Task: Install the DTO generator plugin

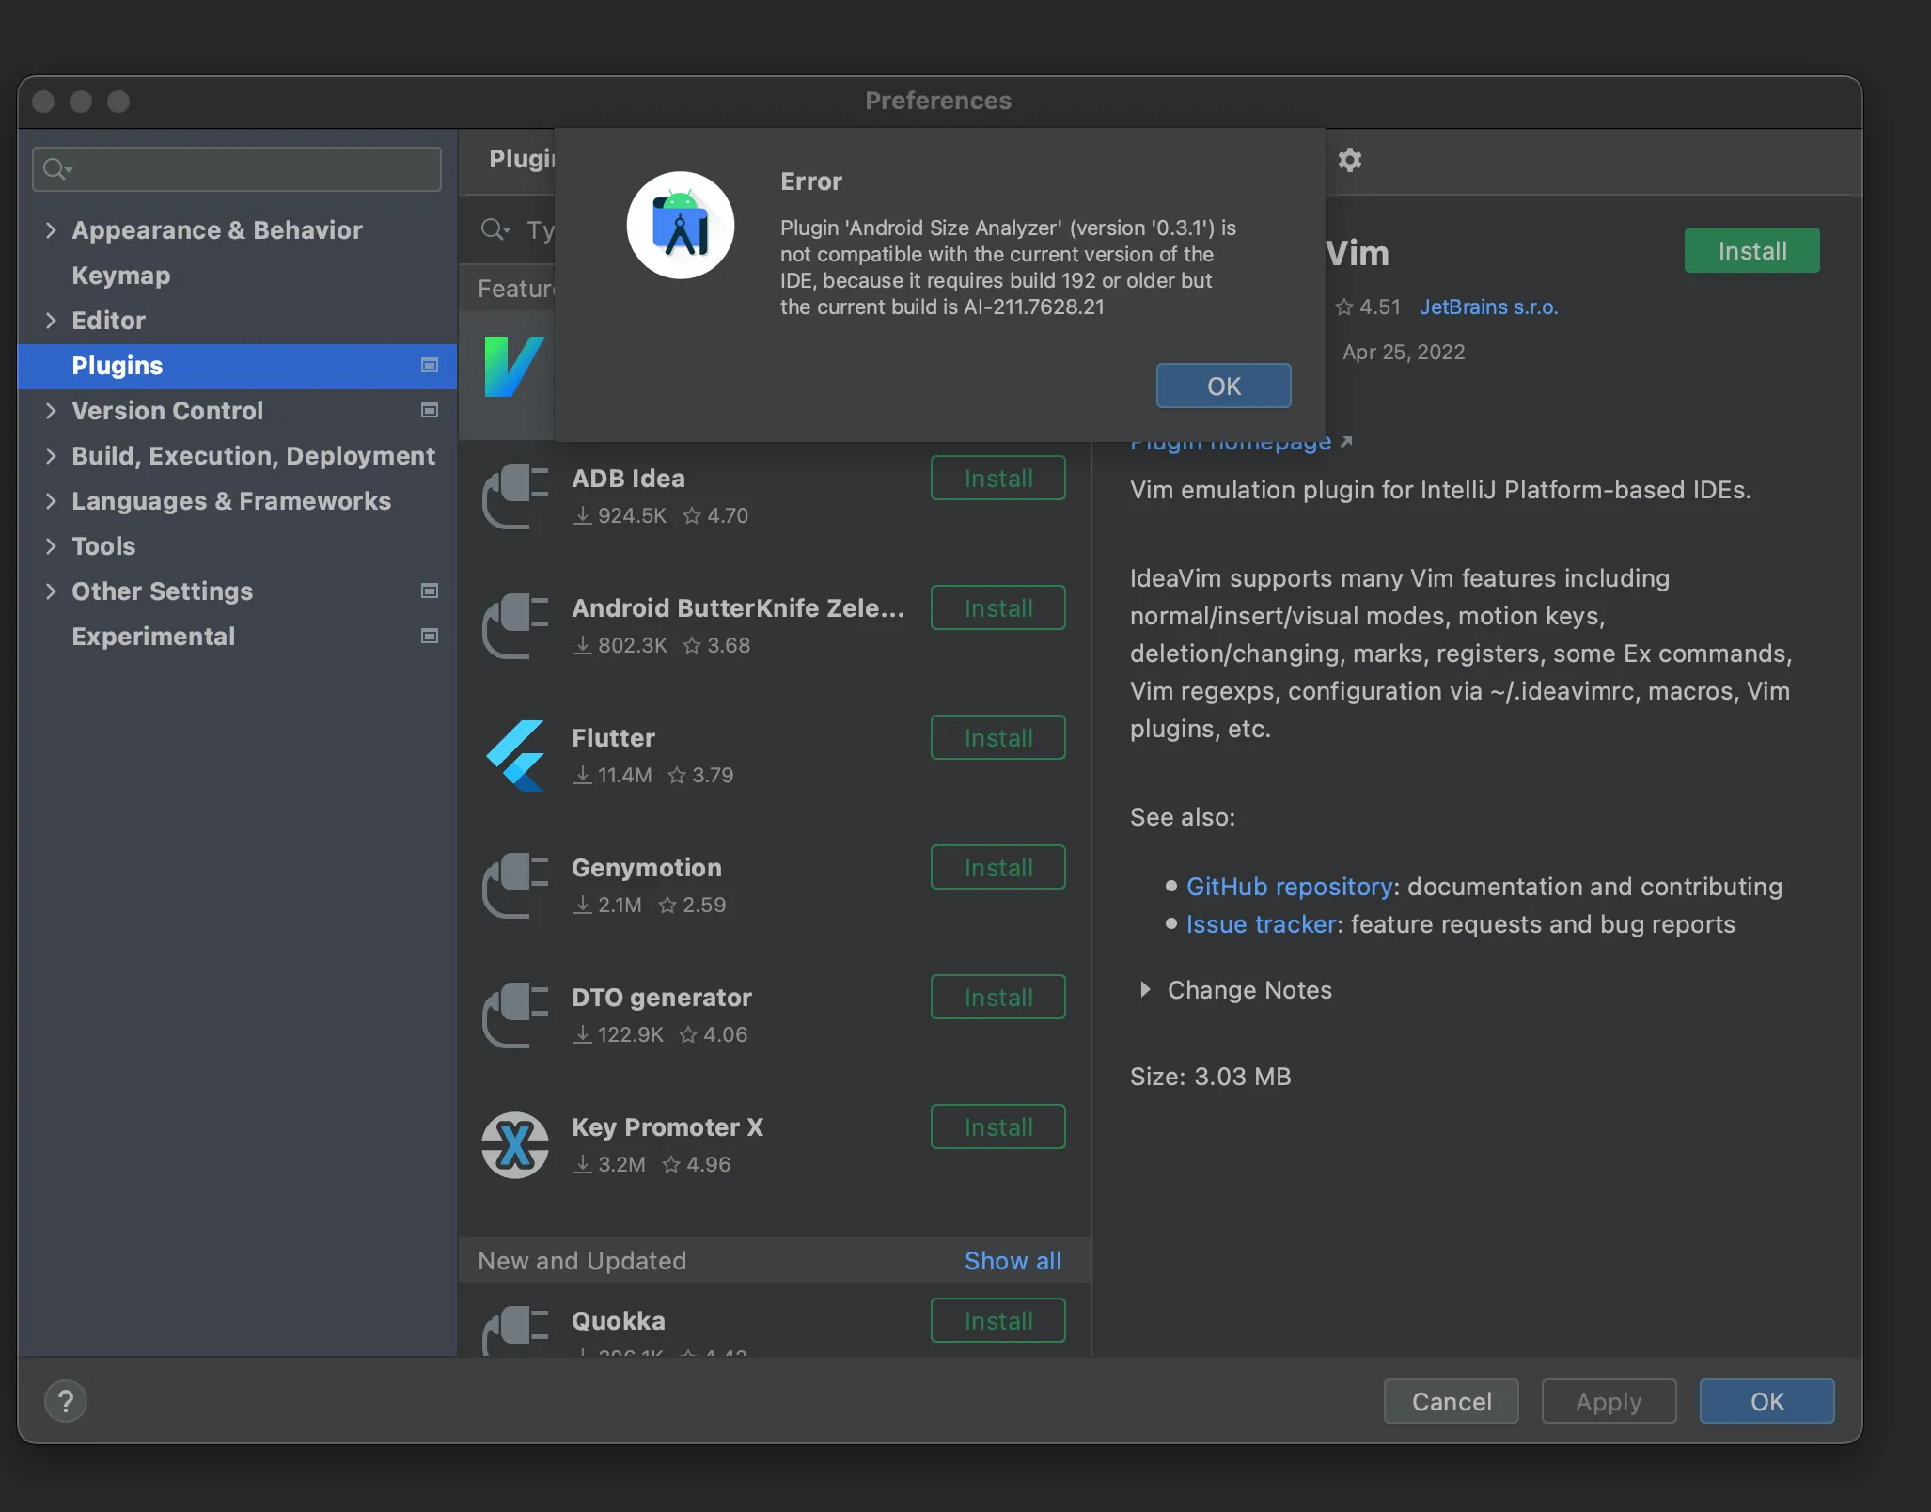Action: click(x=997, y=997)
